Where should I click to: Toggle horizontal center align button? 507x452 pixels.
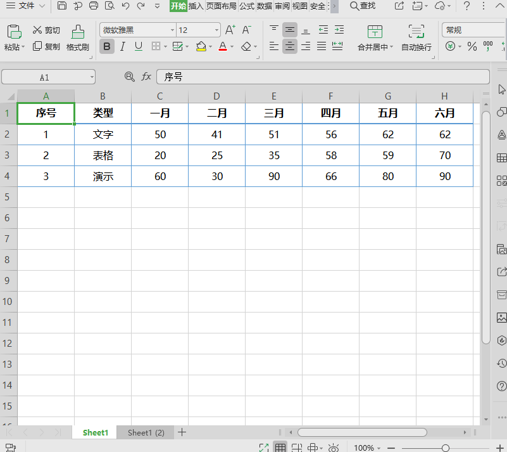pyautogui.click(x=290, y=46)
